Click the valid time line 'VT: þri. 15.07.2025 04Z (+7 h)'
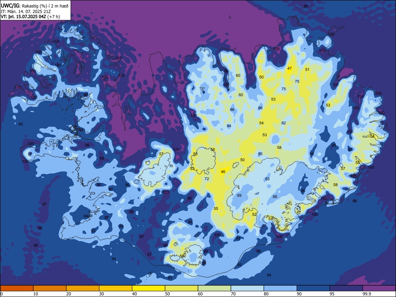 30,17
